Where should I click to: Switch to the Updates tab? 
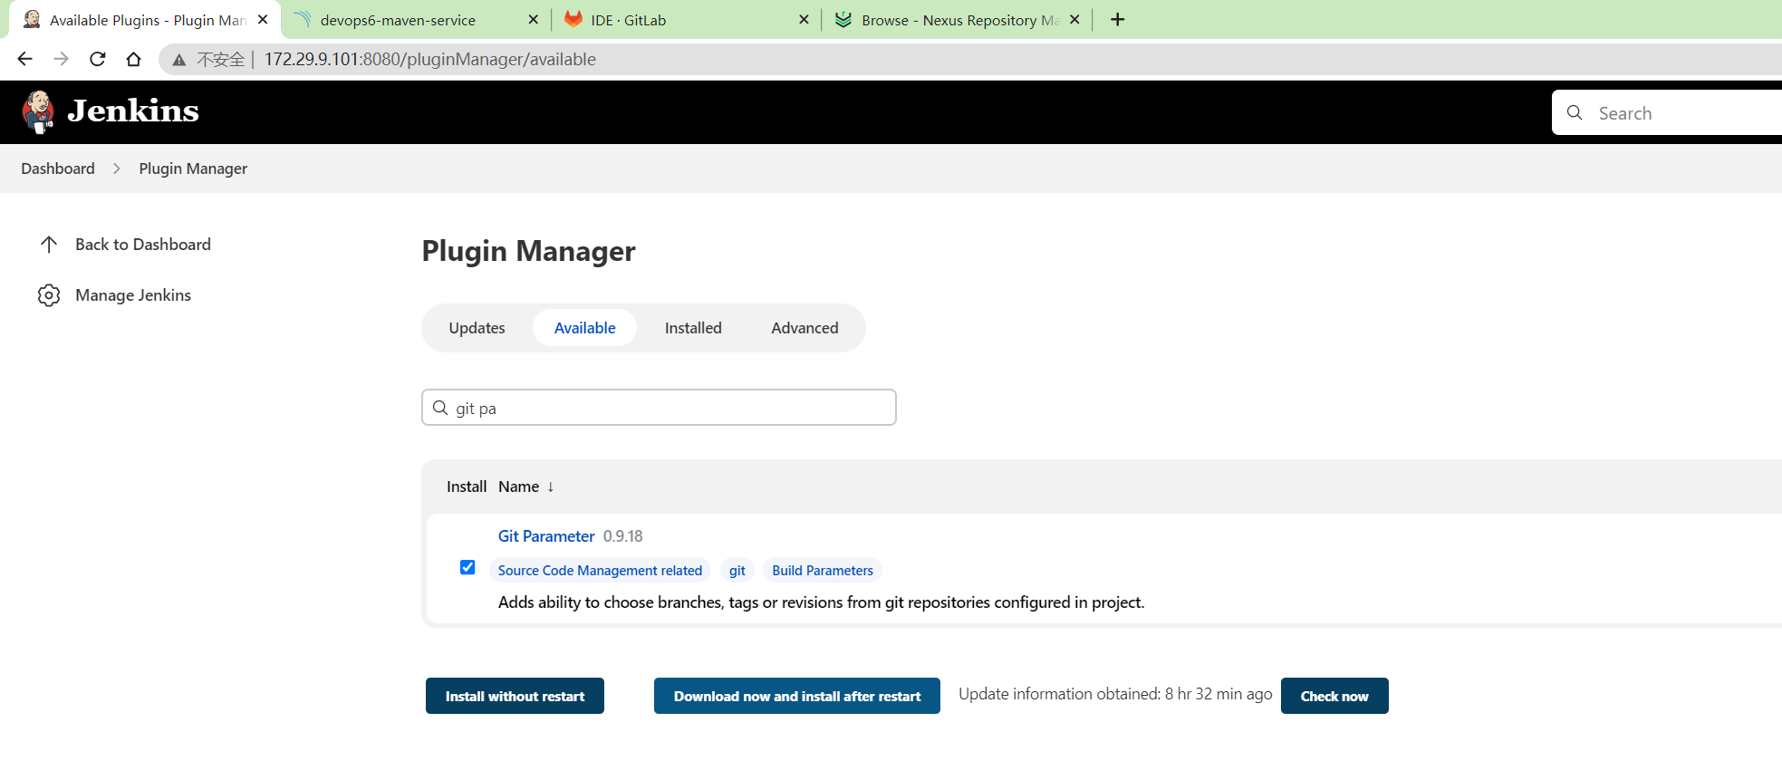coord(477,328)
